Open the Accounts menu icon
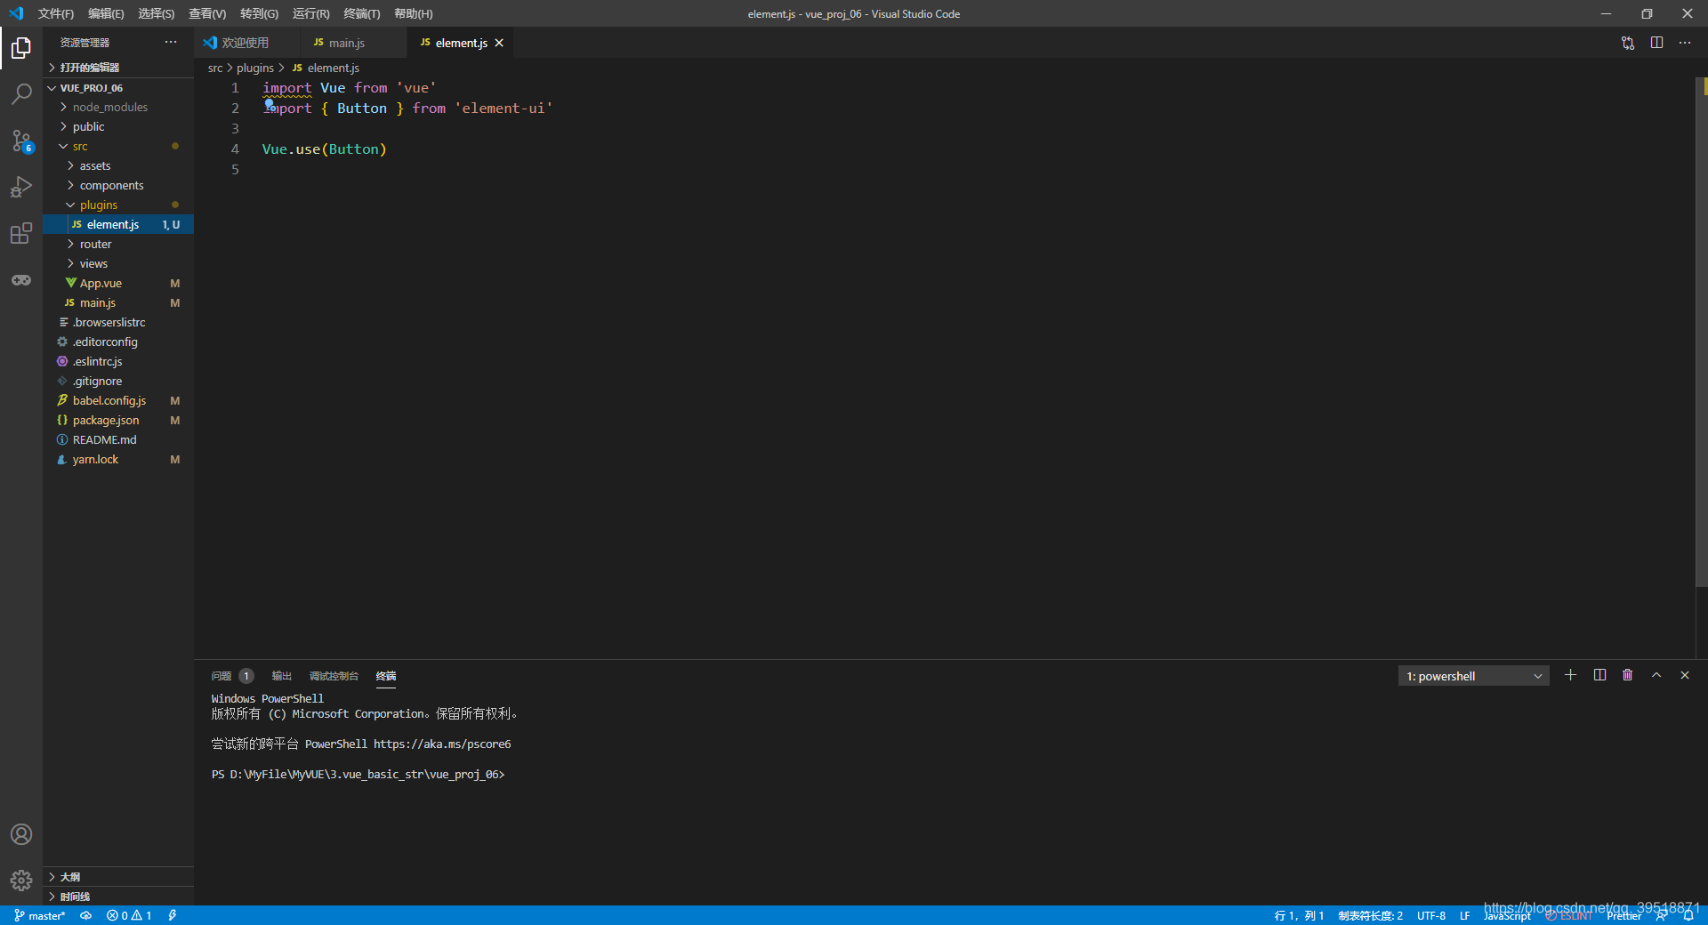1708x925 pixels. [21, 834]
